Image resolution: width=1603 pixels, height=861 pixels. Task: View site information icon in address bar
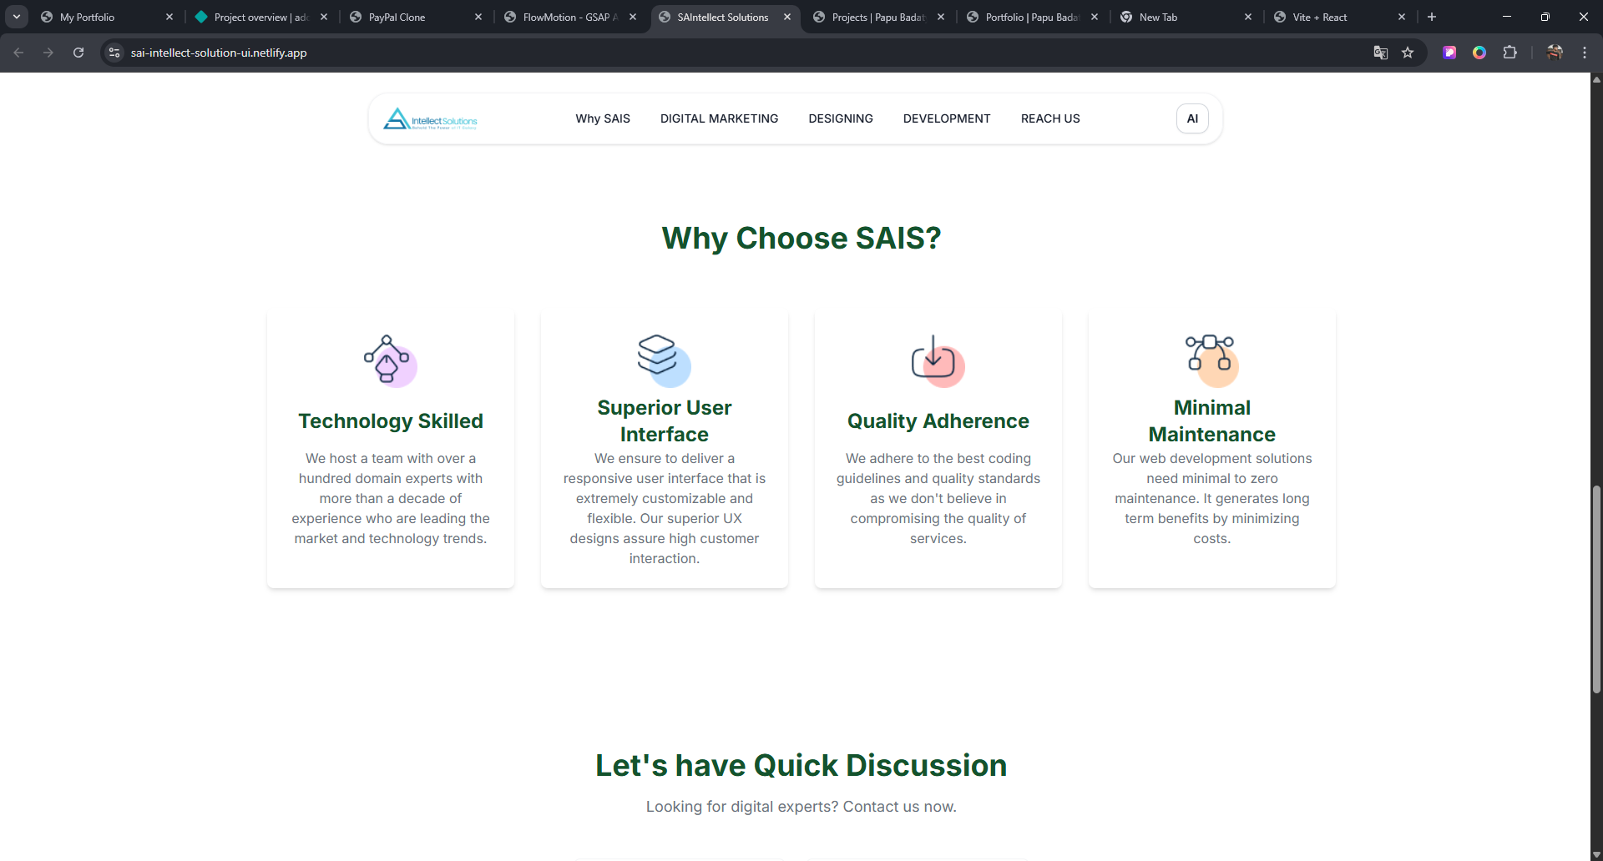115,53
